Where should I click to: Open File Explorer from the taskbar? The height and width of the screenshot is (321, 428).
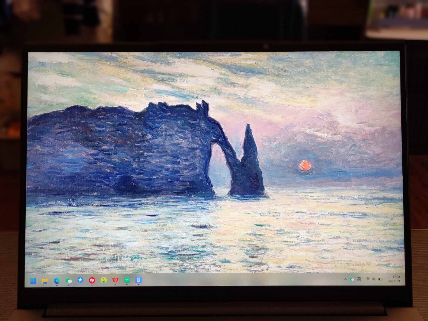[x=45, y=281]
